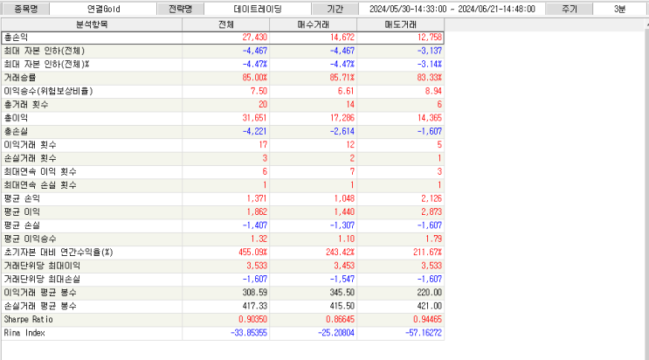Select the 거래승률 row label
649x360 pixels.
click(20, 78)
